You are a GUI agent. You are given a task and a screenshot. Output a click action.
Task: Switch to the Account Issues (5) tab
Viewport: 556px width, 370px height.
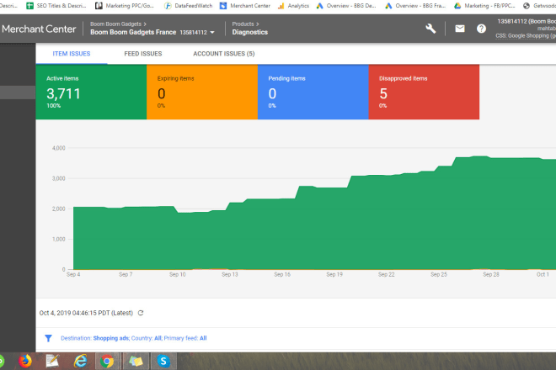pos(224,54)
